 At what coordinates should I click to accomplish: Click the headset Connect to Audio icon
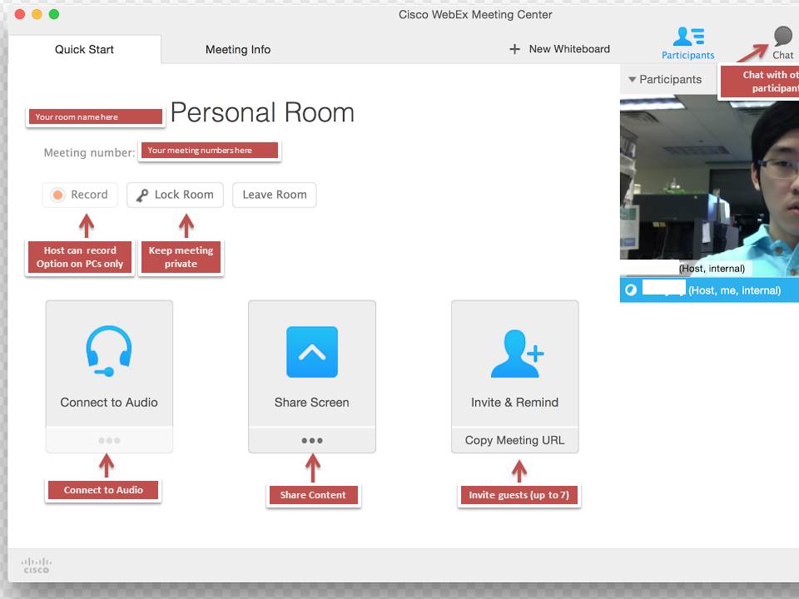pyautogui.click(x=109, y=351)
